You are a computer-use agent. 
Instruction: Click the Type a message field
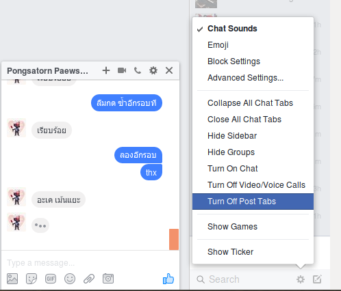coord(90,263)
